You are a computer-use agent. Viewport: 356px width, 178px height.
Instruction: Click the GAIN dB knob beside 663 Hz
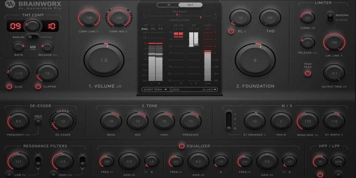(x=198, y=161)
